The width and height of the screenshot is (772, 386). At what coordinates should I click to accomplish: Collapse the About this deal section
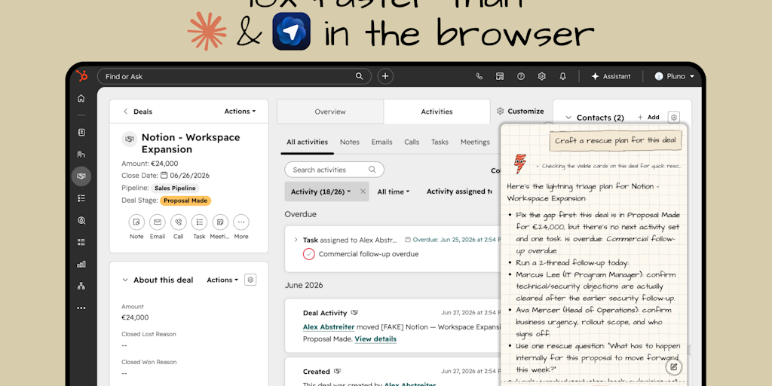(125, 280)
